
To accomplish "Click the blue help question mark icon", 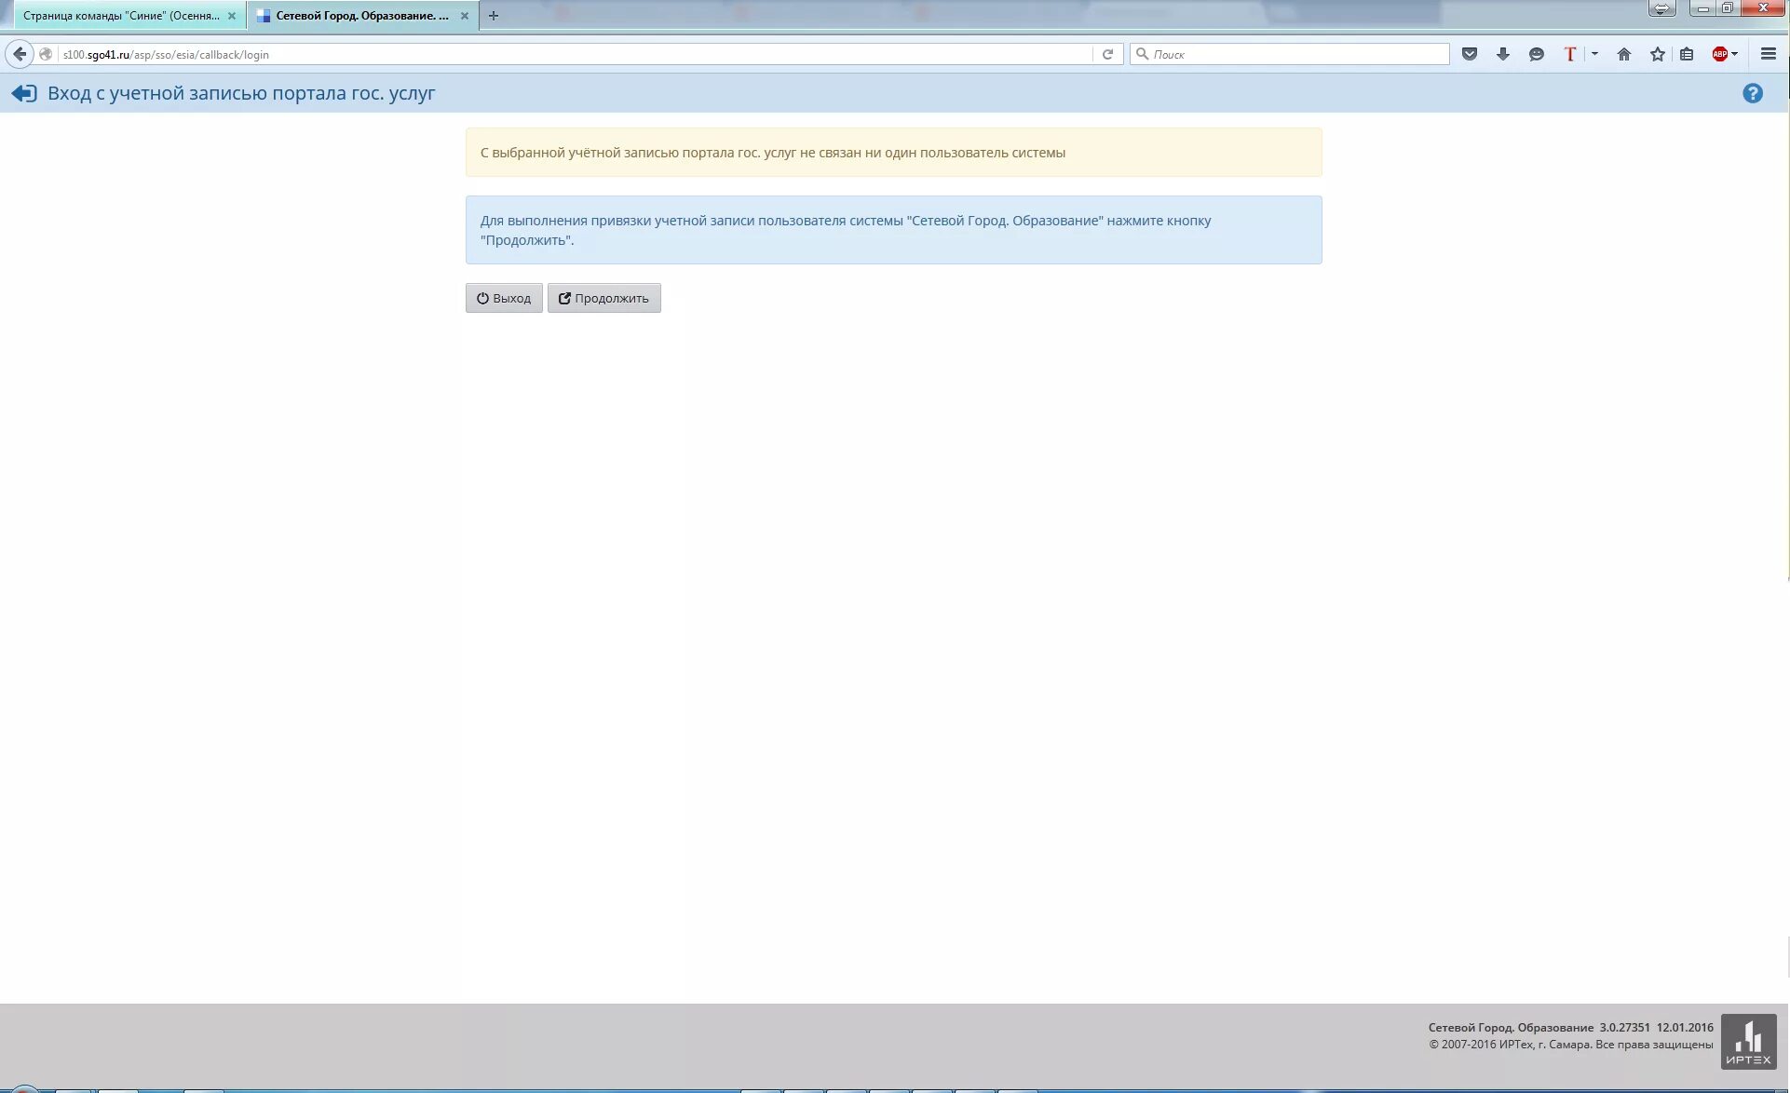I will pos(1753,93).
